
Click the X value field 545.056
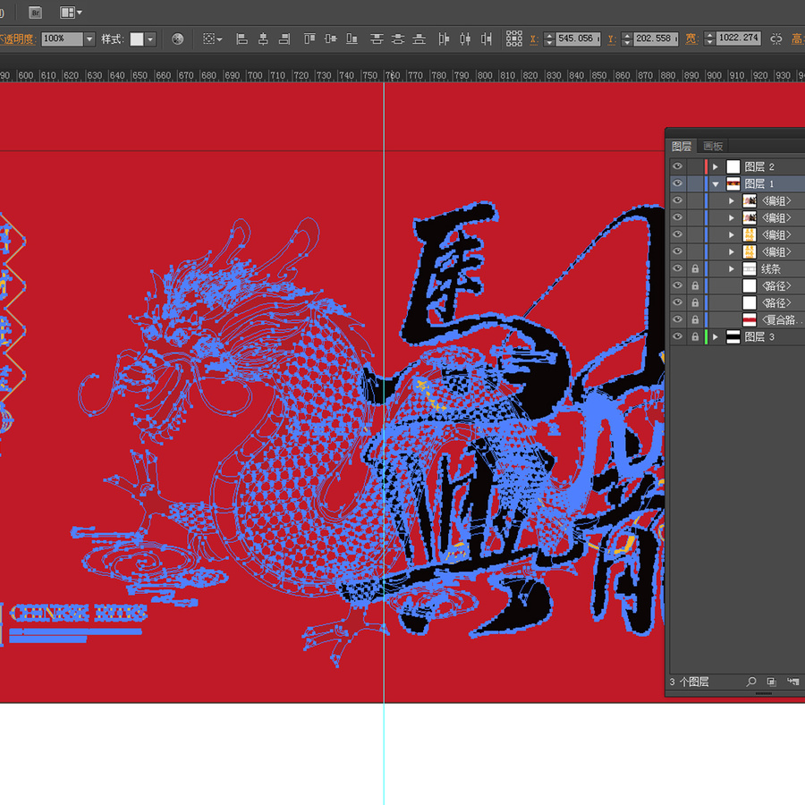(x=578, y=38)
